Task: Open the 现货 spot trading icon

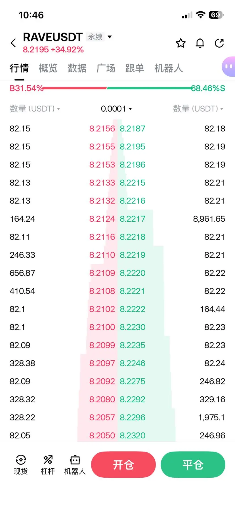Action: click(21, 465)
